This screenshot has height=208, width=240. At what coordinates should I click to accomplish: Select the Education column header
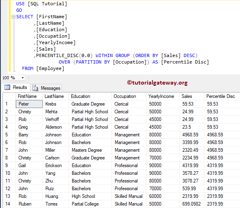click(90, 96)
